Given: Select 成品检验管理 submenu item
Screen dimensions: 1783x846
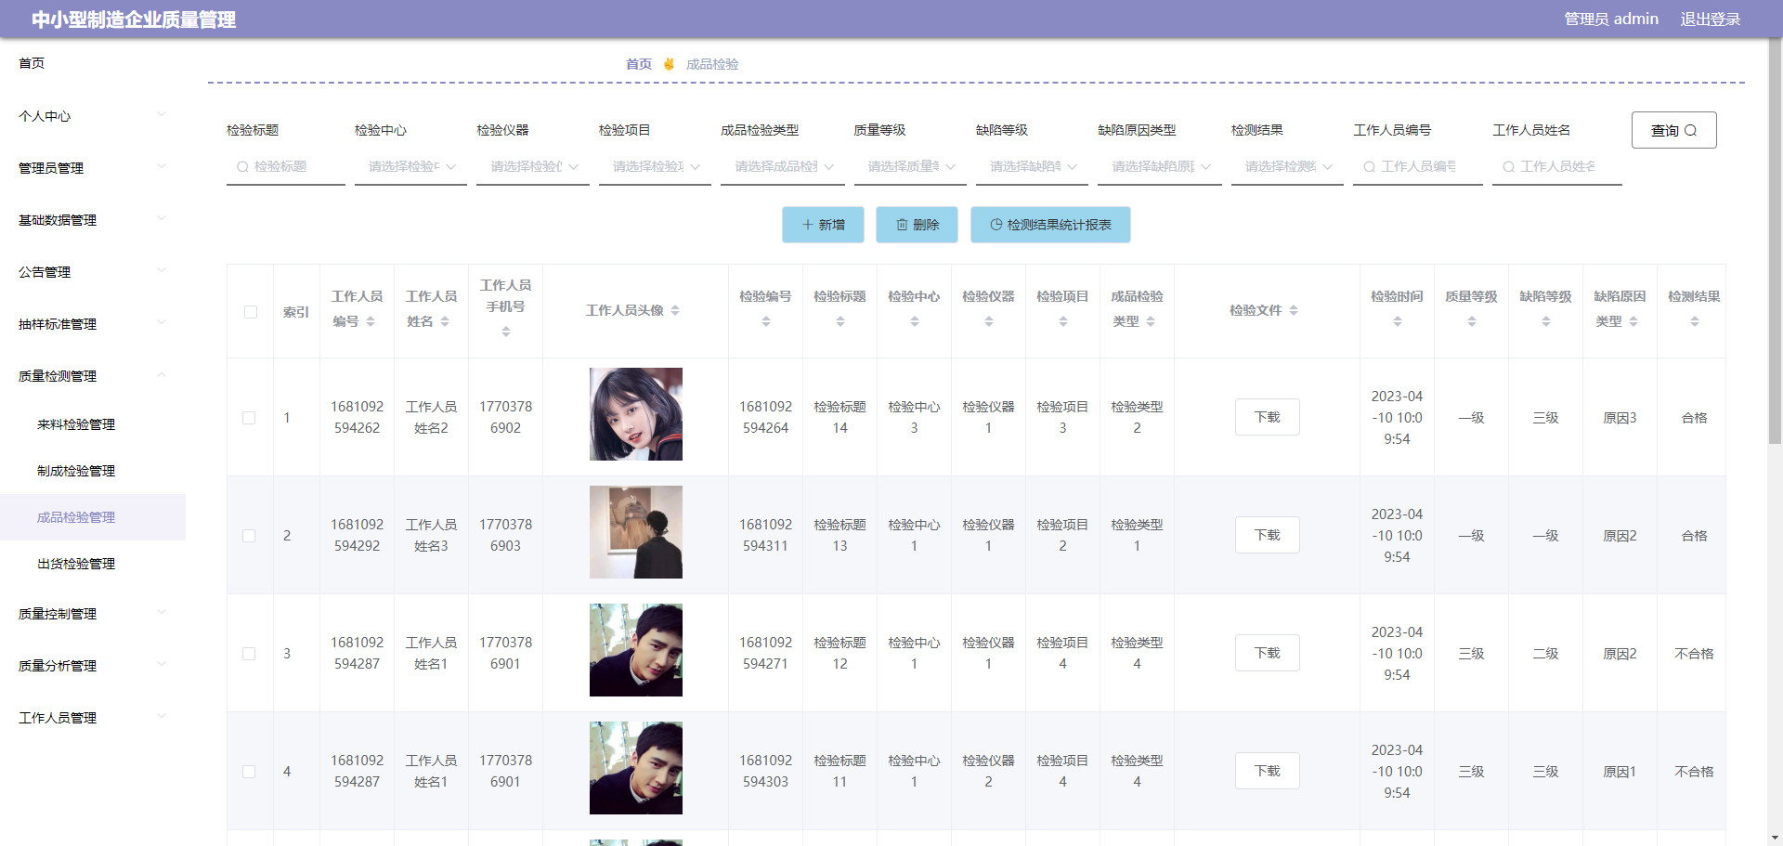Looking at the screenshot, I should pyautogui.click(x=93, y=517).
